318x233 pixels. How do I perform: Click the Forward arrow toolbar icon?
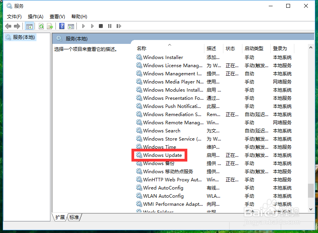[x=17, y=26]
